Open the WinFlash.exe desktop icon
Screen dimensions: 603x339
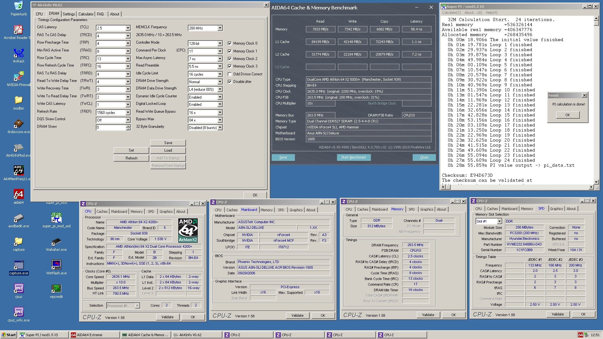tap(56, 265)
